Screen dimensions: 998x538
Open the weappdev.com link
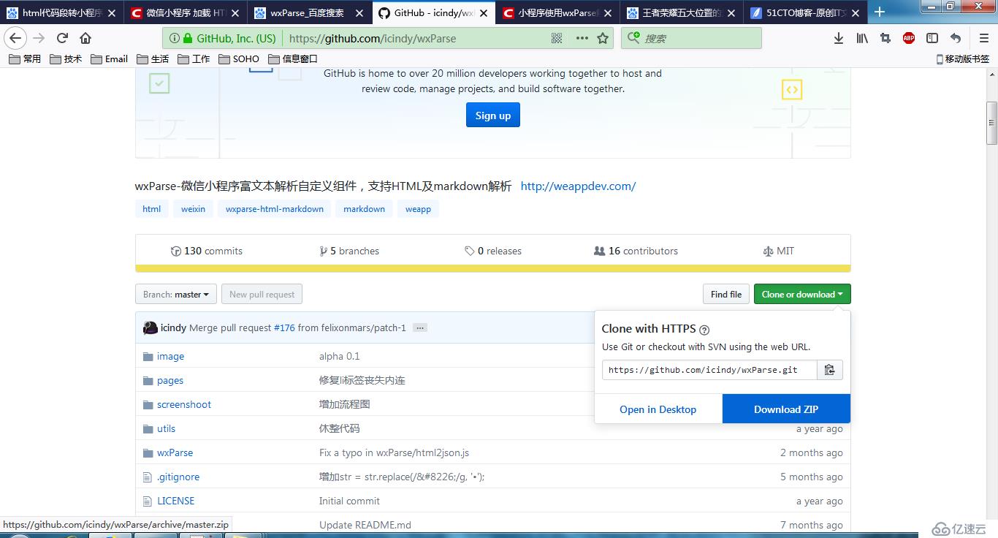click(579, 186)
